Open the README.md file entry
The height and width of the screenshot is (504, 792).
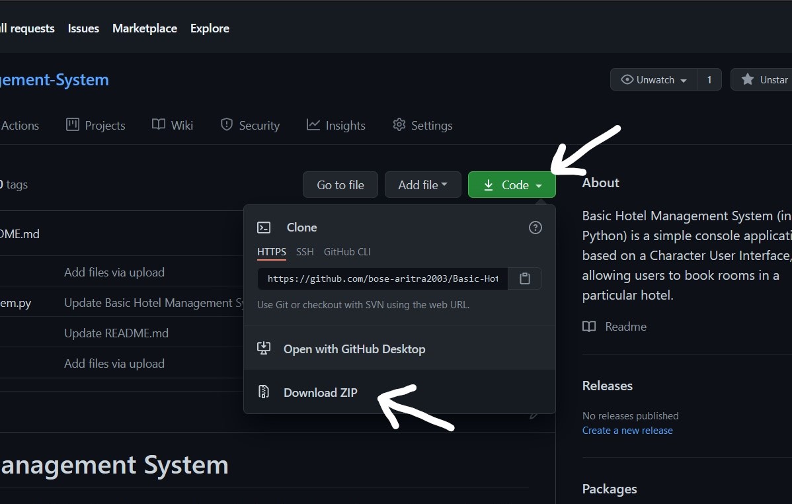(x=20, y=233)
